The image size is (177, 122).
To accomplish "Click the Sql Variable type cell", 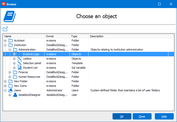I will click(x=79, y=68).
